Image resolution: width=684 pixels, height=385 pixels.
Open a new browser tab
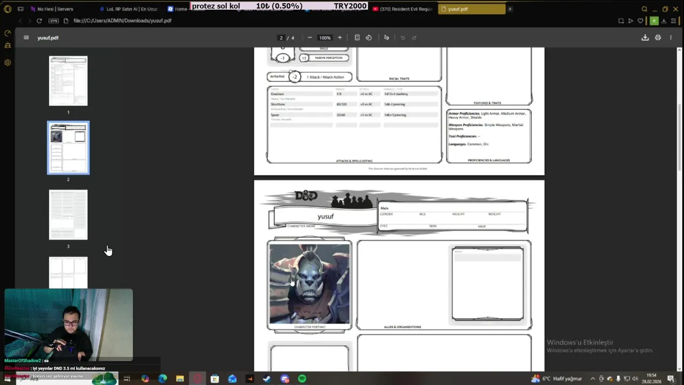(510, 9)
